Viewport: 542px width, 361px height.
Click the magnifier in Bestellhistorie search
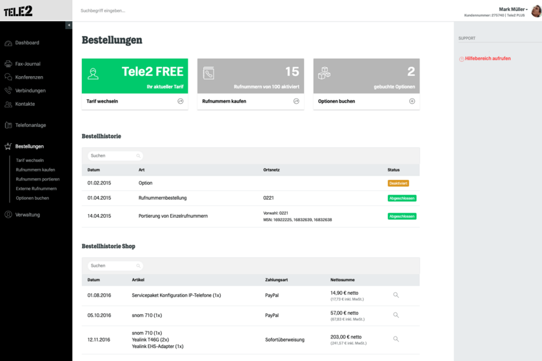138,156
